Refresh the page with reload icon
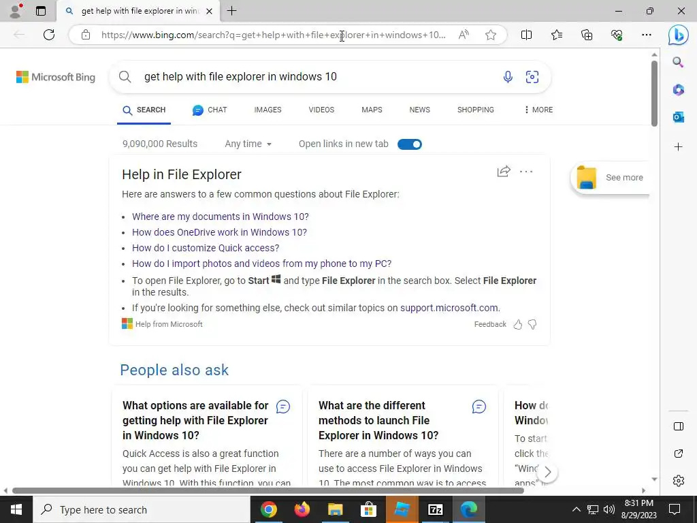 click(x=49, y=35)
